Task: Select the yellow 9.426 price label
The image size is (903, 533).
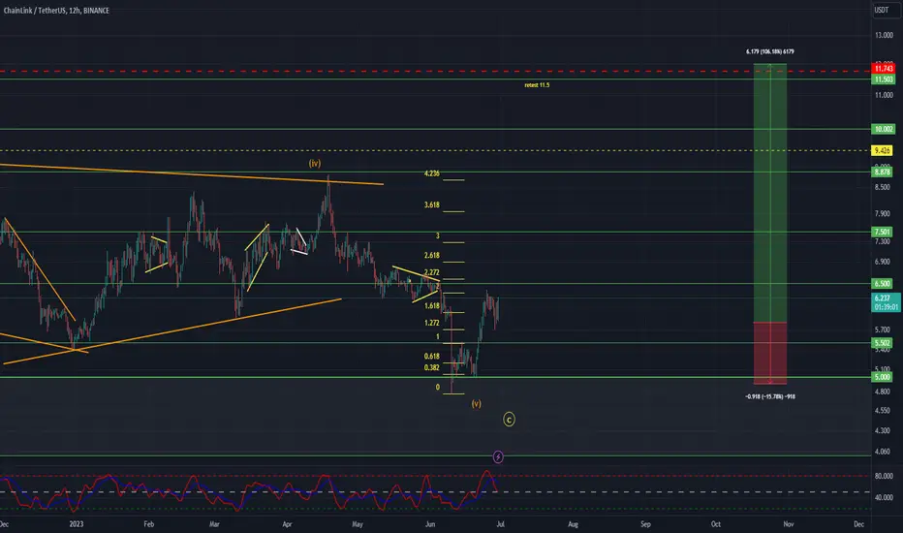Action: pos(883,151)
